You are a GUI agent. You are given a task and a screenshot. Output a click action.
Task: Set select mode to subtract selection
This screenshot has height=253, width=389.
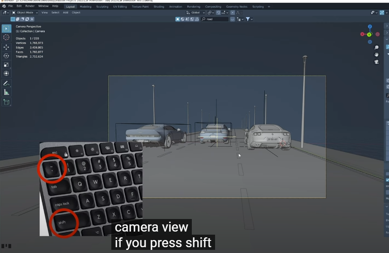[22, 19]
